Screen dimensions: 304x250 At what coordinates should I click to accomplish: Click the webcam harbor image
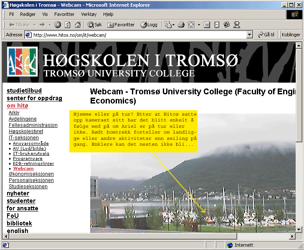coord(193,173)
